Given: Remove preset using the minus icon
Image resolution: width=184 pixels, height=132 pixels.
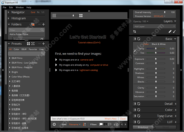Looking at the screenshot, I should point(40,44).
